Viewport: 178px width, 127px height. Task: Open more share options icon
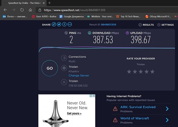70,24
